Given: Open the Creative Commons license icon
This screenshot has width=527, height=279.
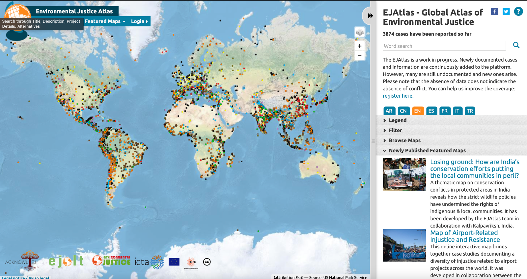Looking at the screenshot, I should [207, 262].
